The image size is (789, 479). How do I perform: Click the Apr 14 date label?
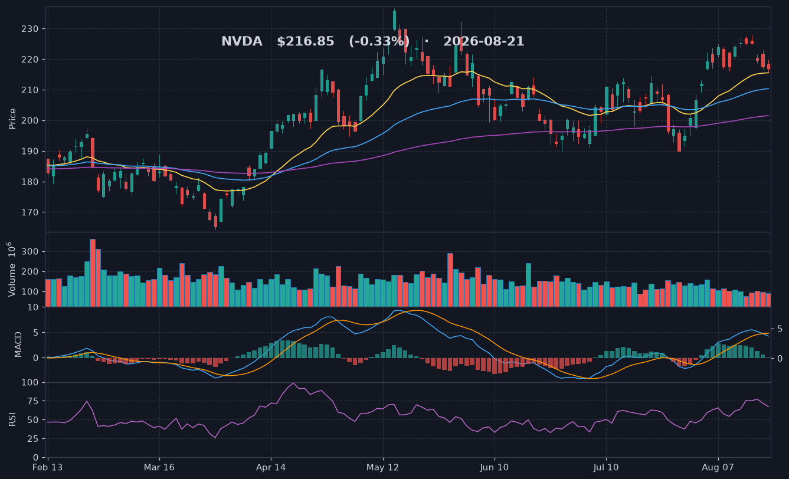pyautogui.click(x=271, y=467)
